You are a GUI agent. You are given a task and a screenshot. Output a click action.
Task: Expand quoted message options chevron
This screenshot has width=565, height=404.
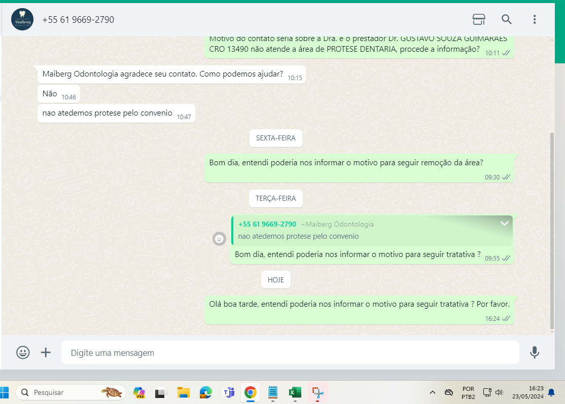(505, 224)
